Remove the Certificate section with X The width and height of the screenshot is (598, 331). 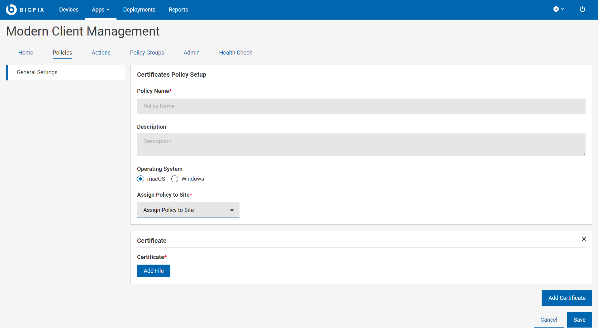click(x=584, y=239)
